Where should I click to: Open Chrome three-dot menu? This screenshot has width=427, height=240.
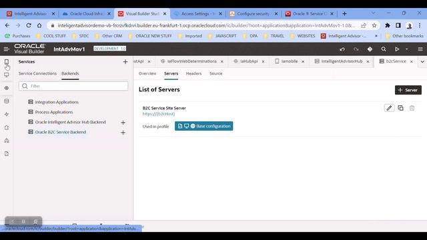click(420, 25)
